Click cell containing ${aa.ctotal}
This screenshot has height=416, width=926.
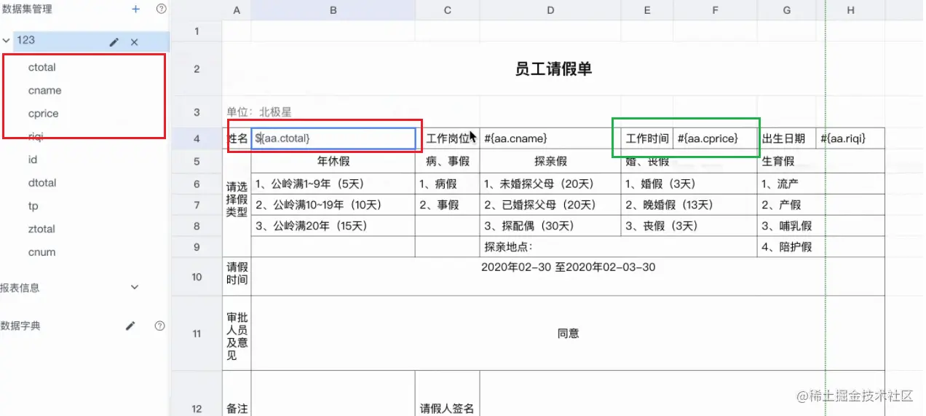tap(333, 138)
